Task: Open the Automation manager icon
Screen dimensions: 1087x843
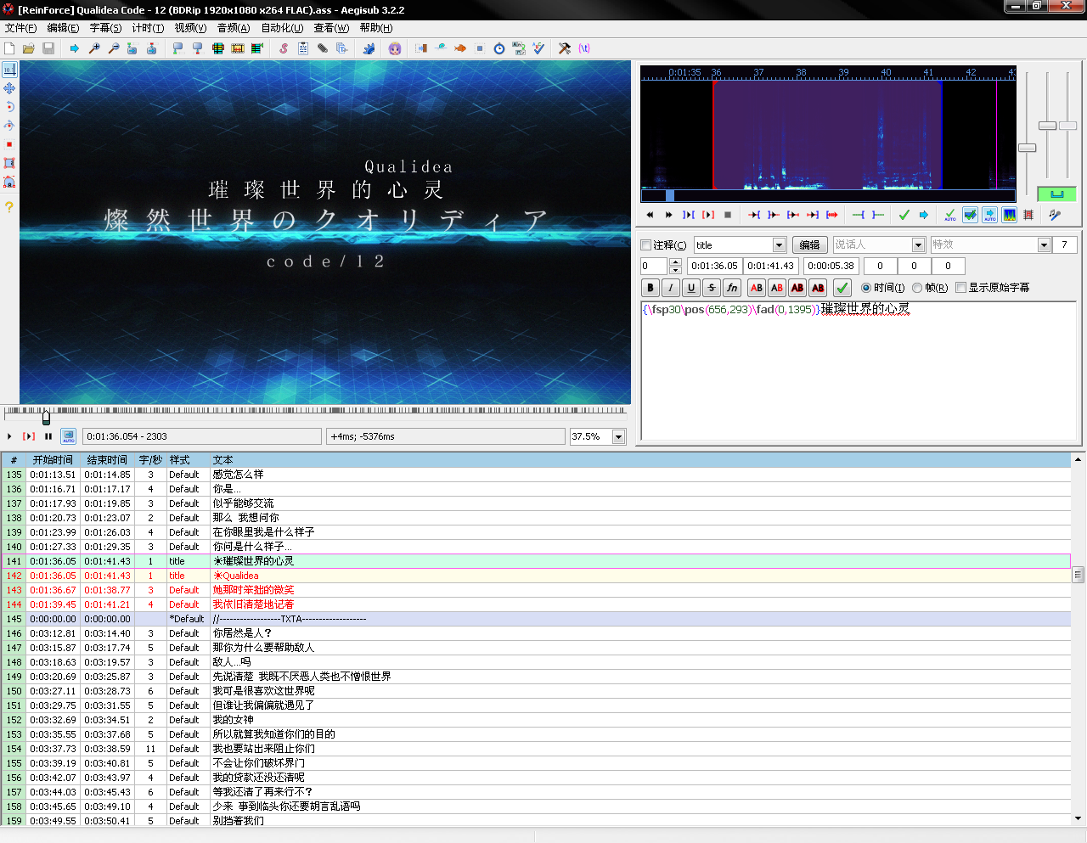Action: tap(369, 48)
